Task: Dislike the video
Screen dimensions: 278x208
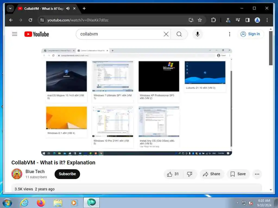Action: [189, 174]
